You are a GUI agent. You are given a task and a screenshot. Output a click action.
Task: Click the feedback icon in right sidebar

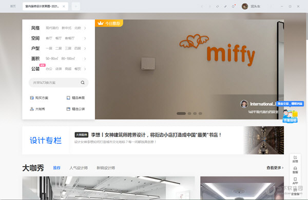click(295, 157)
